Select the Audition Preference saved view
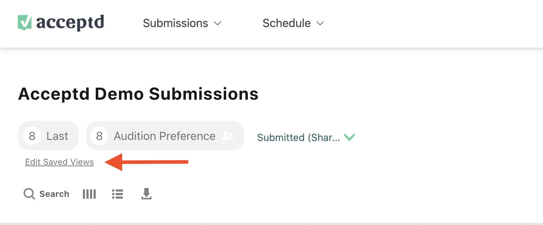The width and height of the screenshot is (543, 225). (x=165, y=136)
